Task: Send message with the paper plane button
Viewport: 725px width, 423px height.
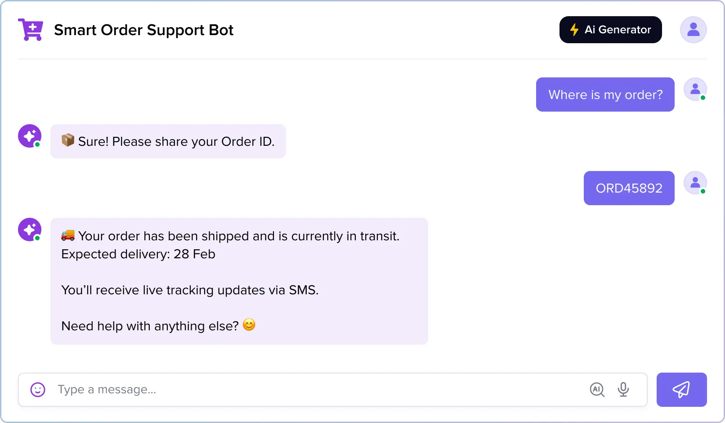Action: coord(681,390)
